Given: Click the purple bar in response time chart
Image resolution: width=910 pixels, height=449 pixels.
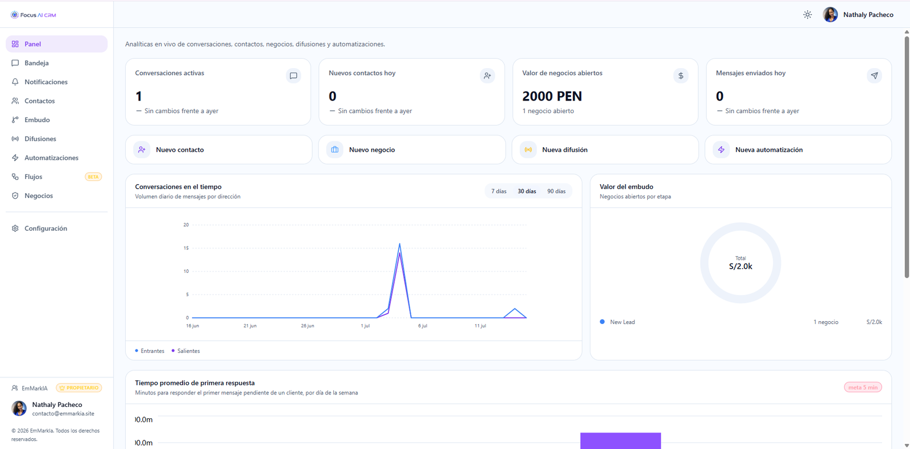Looking at the screenshot, I should (621, 440).
